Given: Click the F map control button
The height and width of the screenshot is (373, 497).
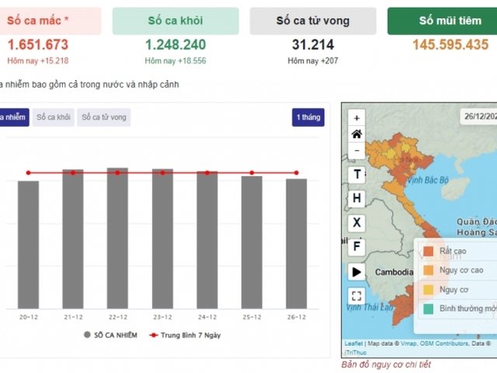Looking at the screenshot, I should tap(356, 246).
